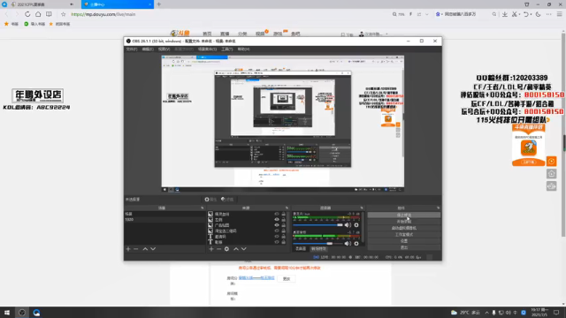The image size is (566, 318).
Task: Toggle visibility of the first source row
Action: (277, 214)
